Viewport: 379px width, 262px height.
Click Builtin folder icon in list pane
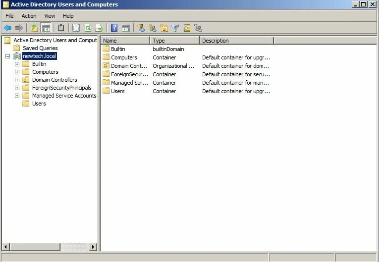coord(106,49)
